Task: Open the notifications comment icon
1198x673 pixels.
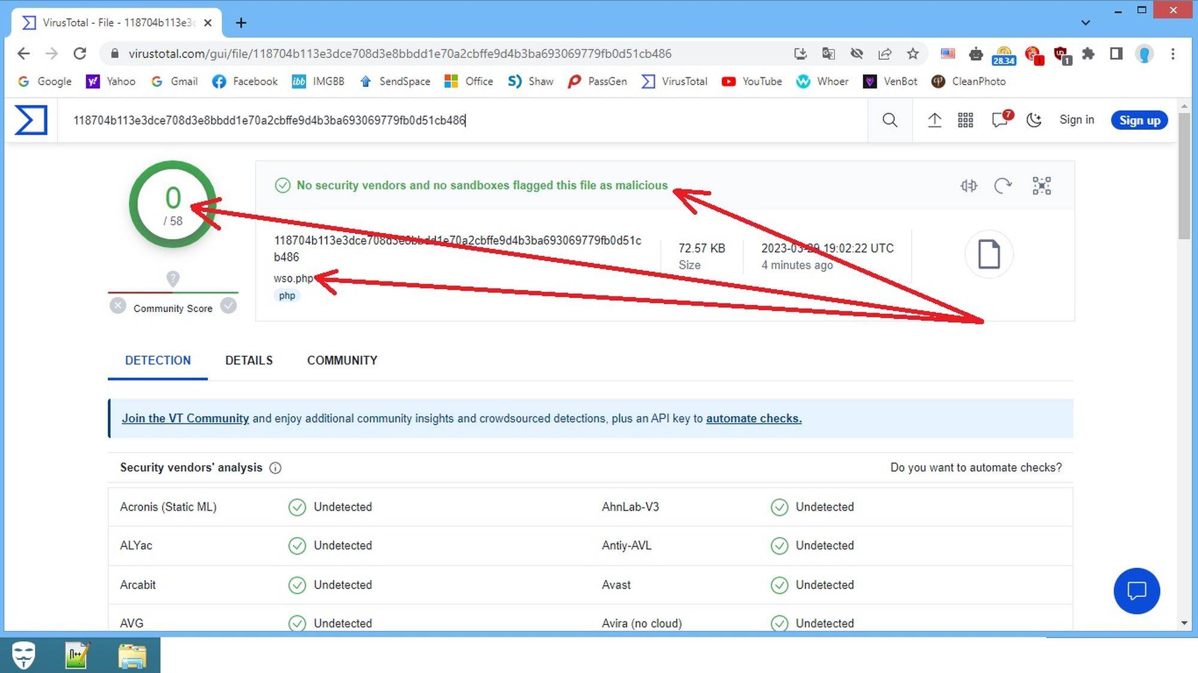Action: click(1000, 120)
